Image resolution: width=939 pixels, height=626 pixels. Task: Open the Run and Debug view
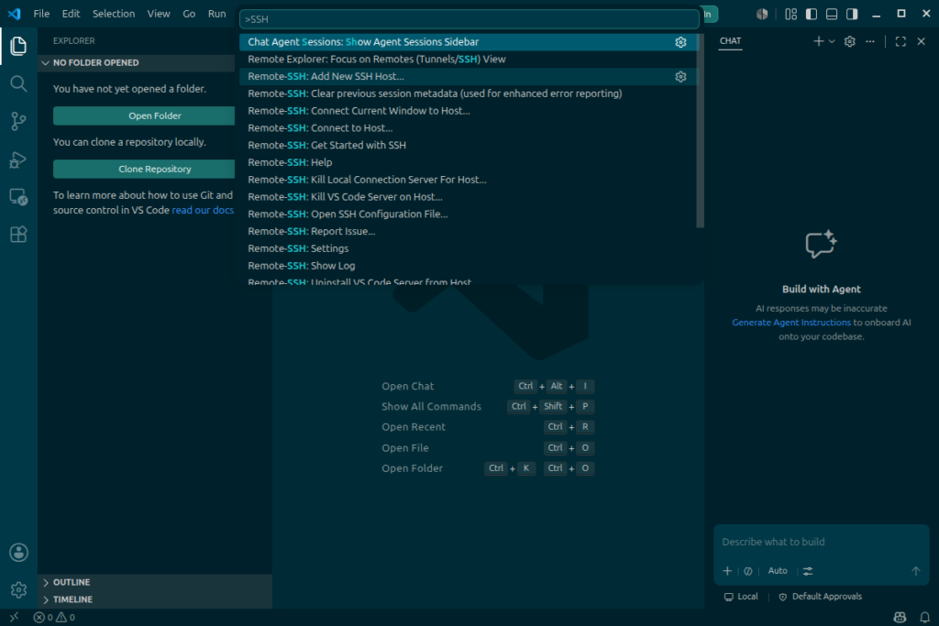click(18, 159)
